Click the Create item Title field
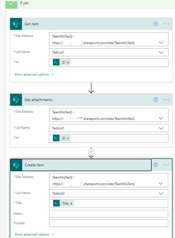The image size is (175, 238). tap(109, 203)
